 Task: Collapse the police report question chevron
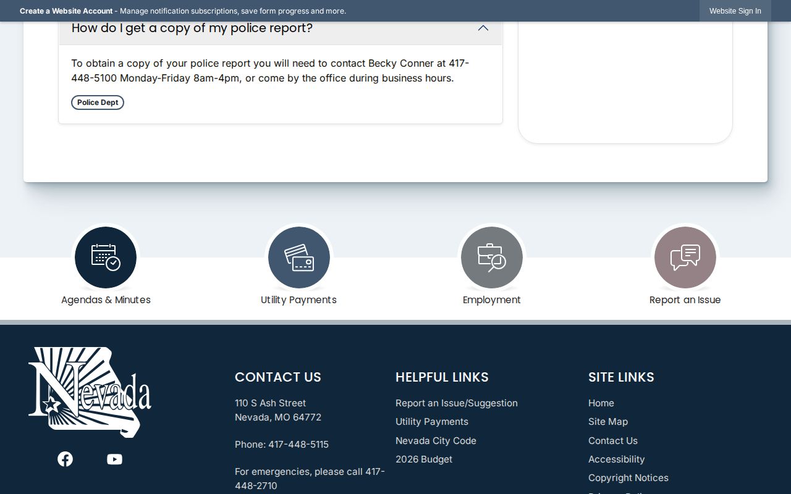click(483, 28)
